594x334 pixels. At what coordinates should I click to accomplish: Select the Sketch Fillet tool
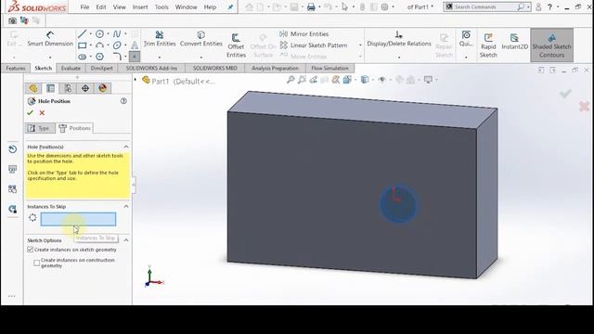coord(117,57)
